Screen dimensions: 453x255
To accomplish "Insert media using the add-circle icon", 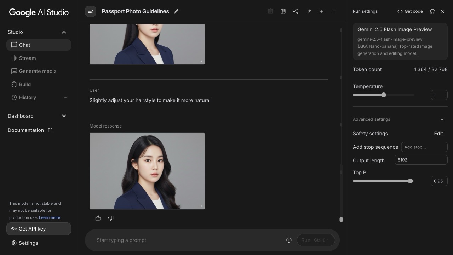I will click(x=289, y=240).
